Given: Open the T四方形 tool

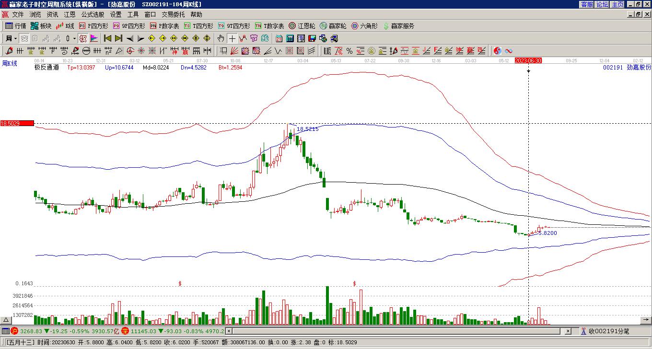Looking at the screenshot, I should pyautogui.click(x=198, y=26).
